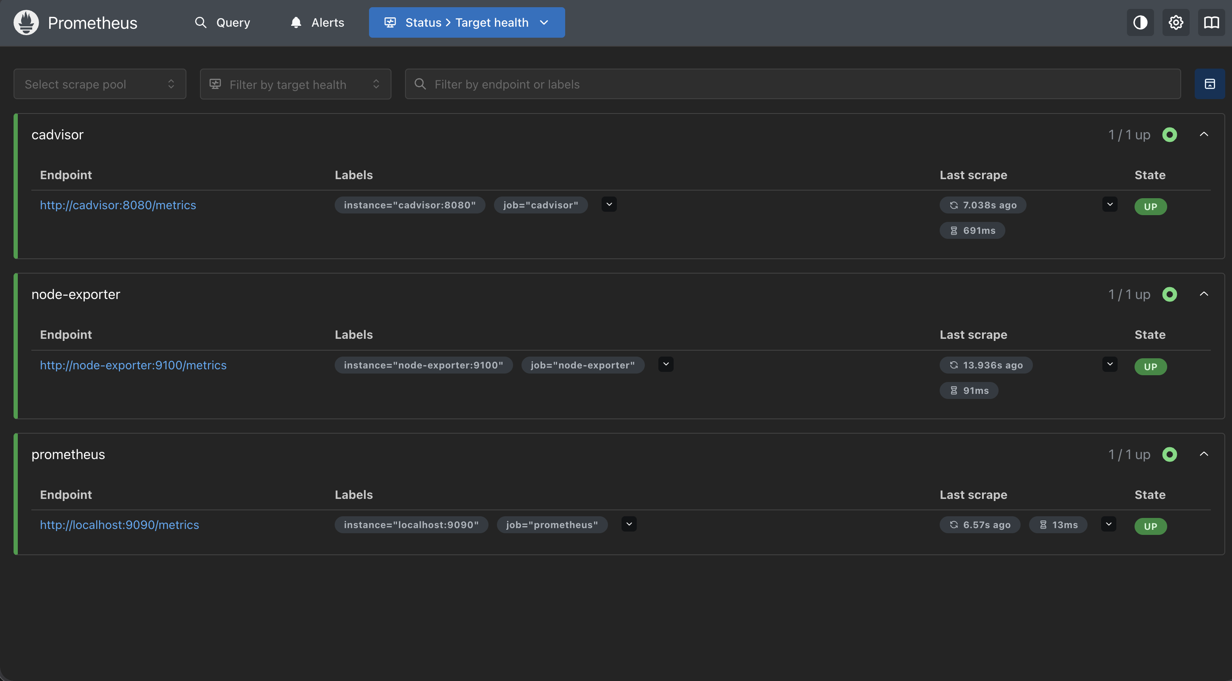This screenshot has width=1232, height=681.
Task: Click the Query magnifier icon
Action: pos(201,22)
